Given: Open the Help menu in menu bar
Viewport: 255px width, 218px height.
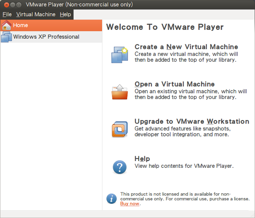Looking at the screenshot, I should (x=65, y=14).
